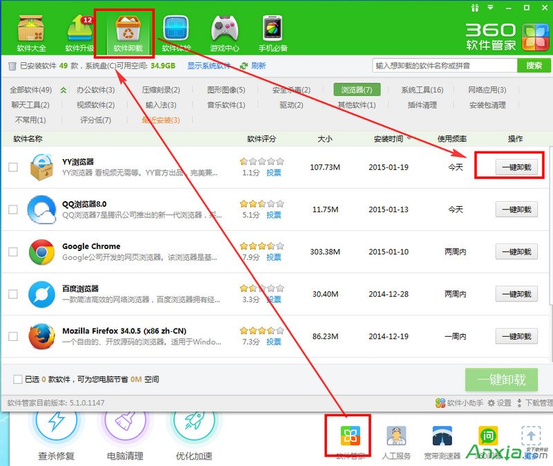
Task: Sort by 大小 column header
Action: click(325, 139)
